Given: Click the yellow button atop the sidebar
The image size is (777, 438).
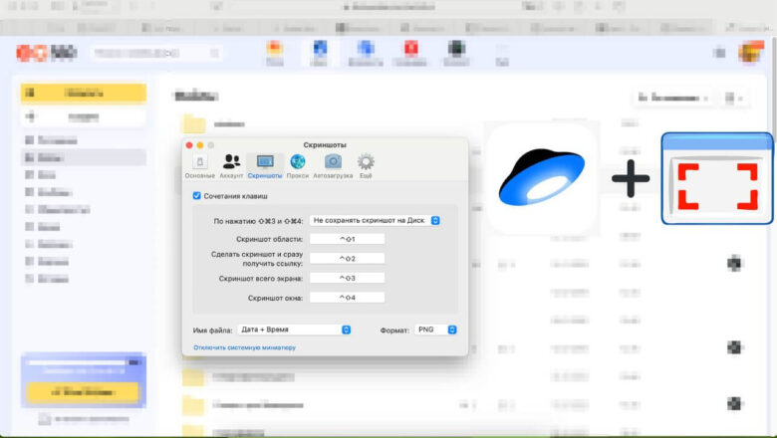Looking at the screenshot, I should click(84, 93).
